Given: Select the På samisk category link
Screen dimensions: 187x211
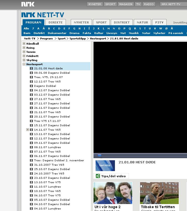Looking at the screenshot, I should [176, 33].
